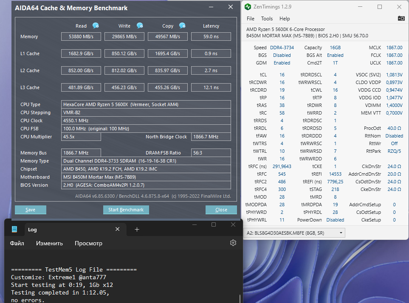Click the GDM value Enabled
This screenshot has height=303, width=409.
(x=282, y=63)
